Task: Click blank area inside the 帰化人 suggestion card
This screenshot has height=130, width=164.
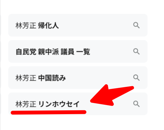Action: coord(94,25)
